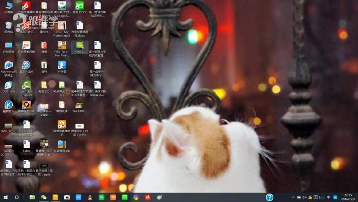Select the 167A898 image file
Screen dimensions: 358x202
click(x=80, y=107)
